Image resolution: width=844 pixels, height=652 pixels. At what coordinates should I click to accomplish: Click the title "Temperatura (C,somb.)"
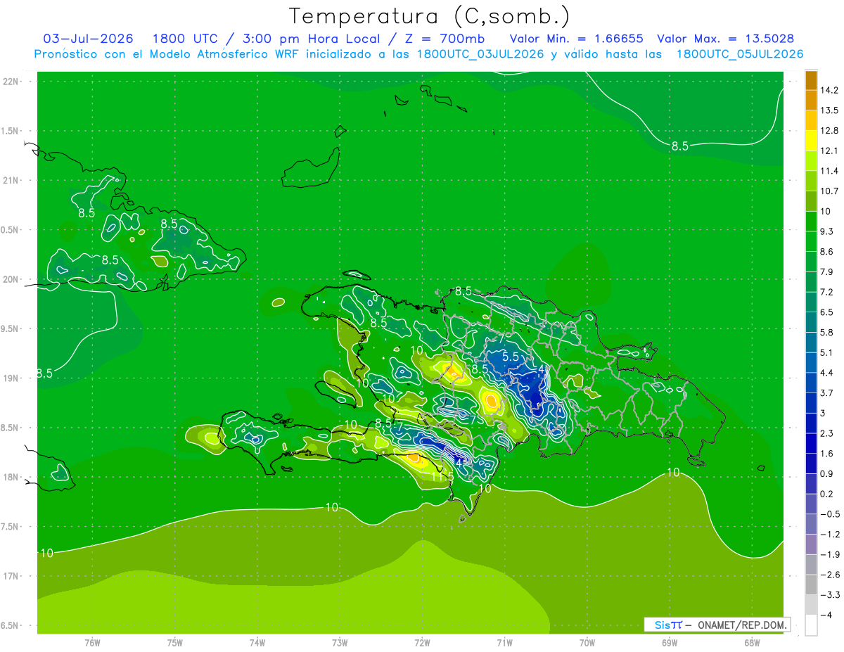coord(429,16)
